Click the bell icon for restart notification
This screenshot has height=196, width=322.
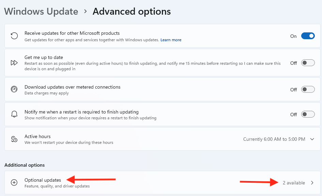click(x=14, y=114)
